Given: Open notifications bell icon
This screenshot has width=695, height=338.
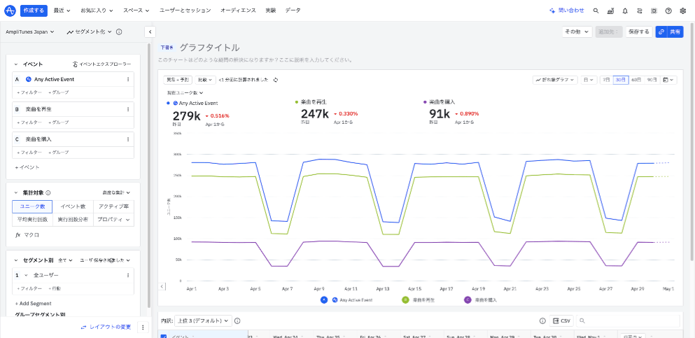Looking at the screenshot, I should pos(624,11).
